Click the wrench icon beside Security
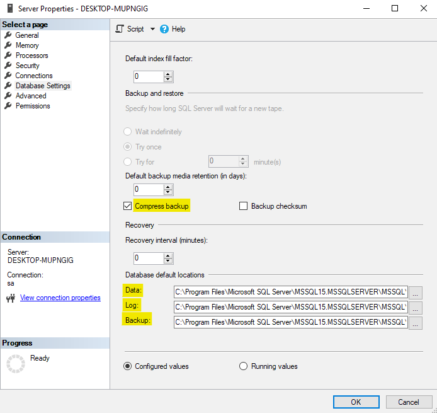Screen dimensions: 437x413 pyautogui.click(x=8, y=66)
